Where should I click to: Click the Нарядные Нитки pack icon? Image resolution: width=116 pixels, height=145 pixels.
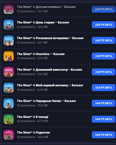click(9, 103)
